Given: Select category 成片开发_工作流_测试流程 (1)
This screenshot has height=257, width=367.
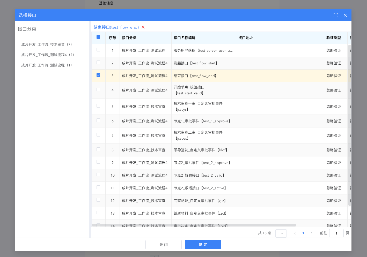Looking at the screenshot, I should click(47, 65).
